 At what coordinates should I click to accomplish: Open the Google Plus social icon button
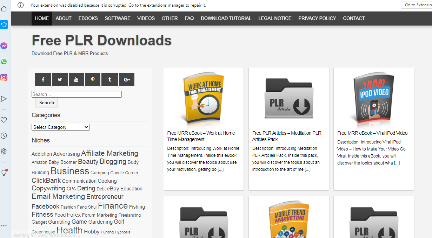coord(127,79)
